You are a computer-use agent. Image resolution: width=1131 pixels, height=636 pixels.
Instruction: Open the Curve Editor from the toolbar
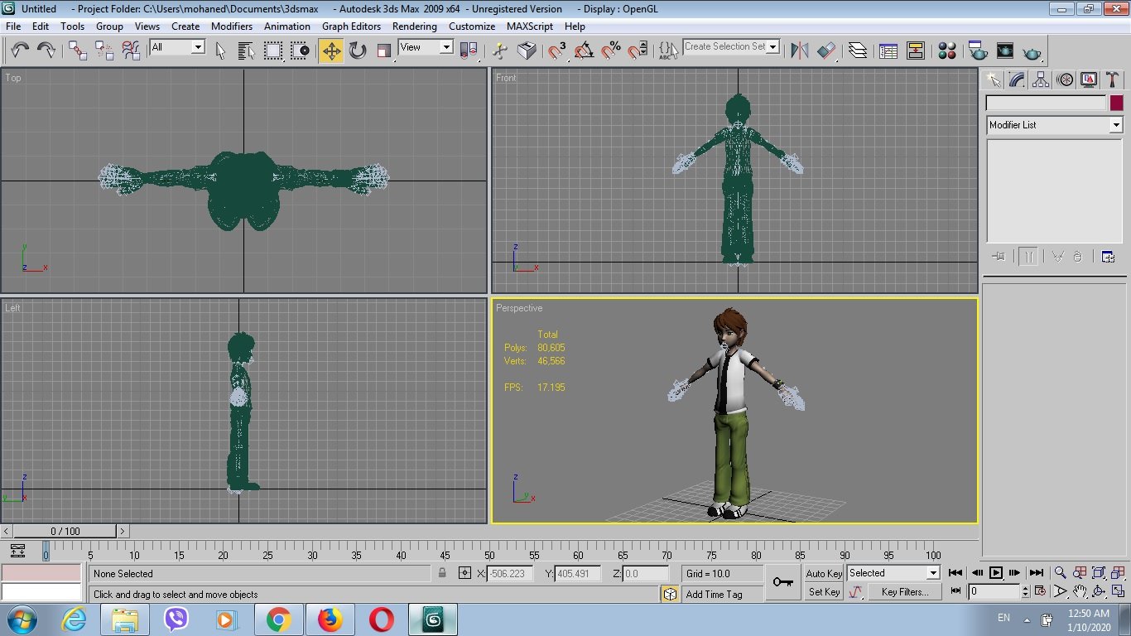(887, 51)
